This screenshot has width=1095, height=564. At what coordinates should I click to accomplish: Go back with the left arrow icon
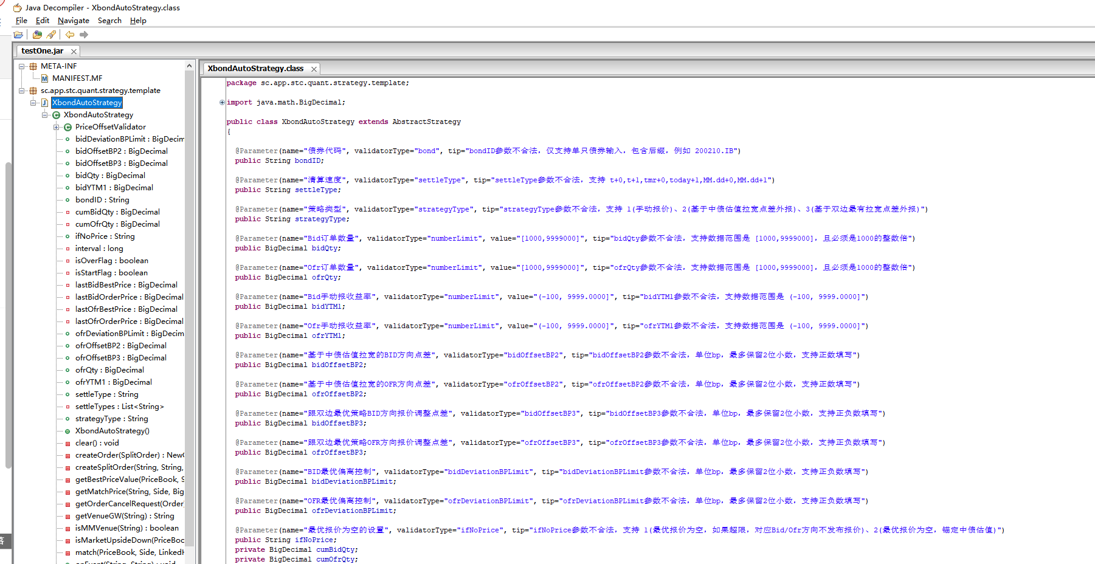click(x=70, y=35)
